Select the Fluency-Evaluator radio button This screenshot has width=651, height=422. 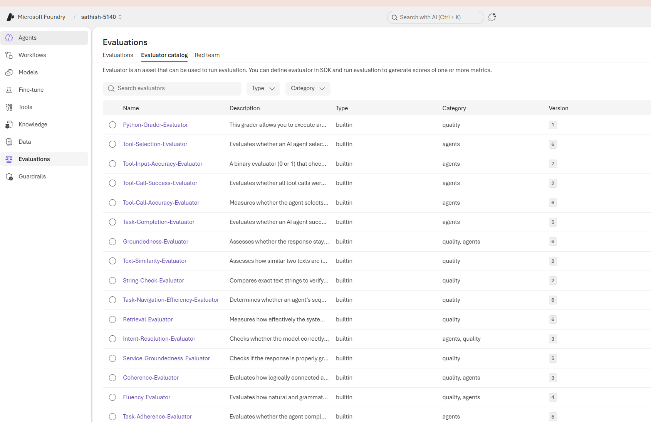(x=112, y=397)
